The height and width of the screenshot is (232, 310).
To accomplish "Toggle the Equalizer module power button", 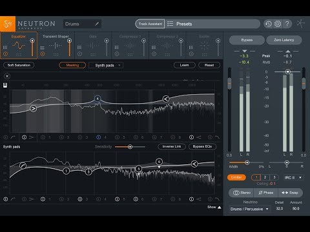I will (x=5, y=53).
